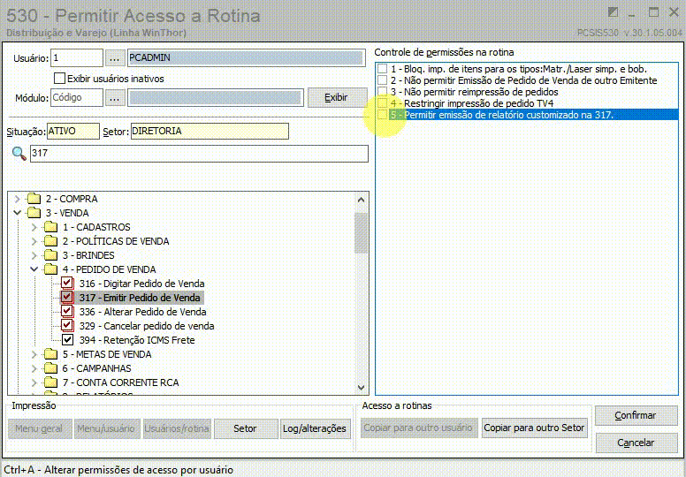Enable permission 5 - Permitir emissão de relatório customizado
This screenshot has height=477, width=686.
pos(383,115)
